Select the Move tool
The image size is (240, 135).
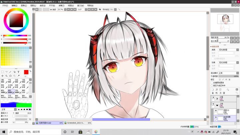pos(2,76)
